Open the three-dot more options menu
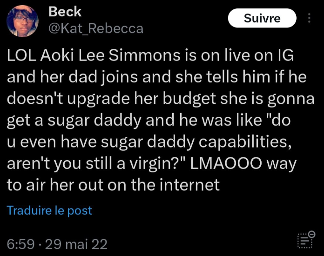This screenshot has width=324, height=256. point(309,19)
